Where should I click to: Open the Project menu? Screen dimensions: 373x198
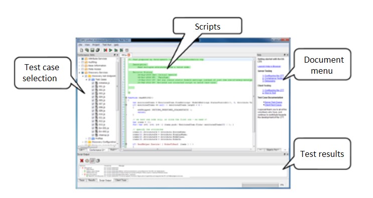tap(96, 45)
